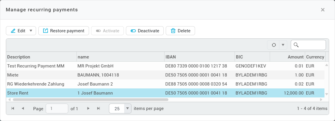Viewport: 335px width, 121px height.
Task: Click the Restore payment button
Action: point(64,31)
